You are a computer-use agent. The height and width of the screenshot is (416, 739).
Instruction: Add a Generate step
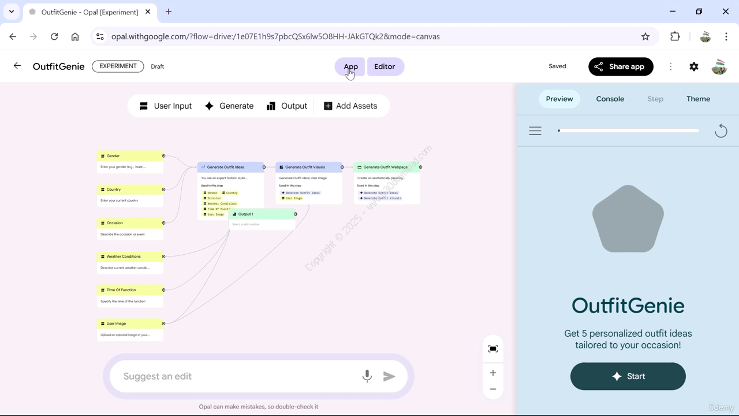coord(229,106)
